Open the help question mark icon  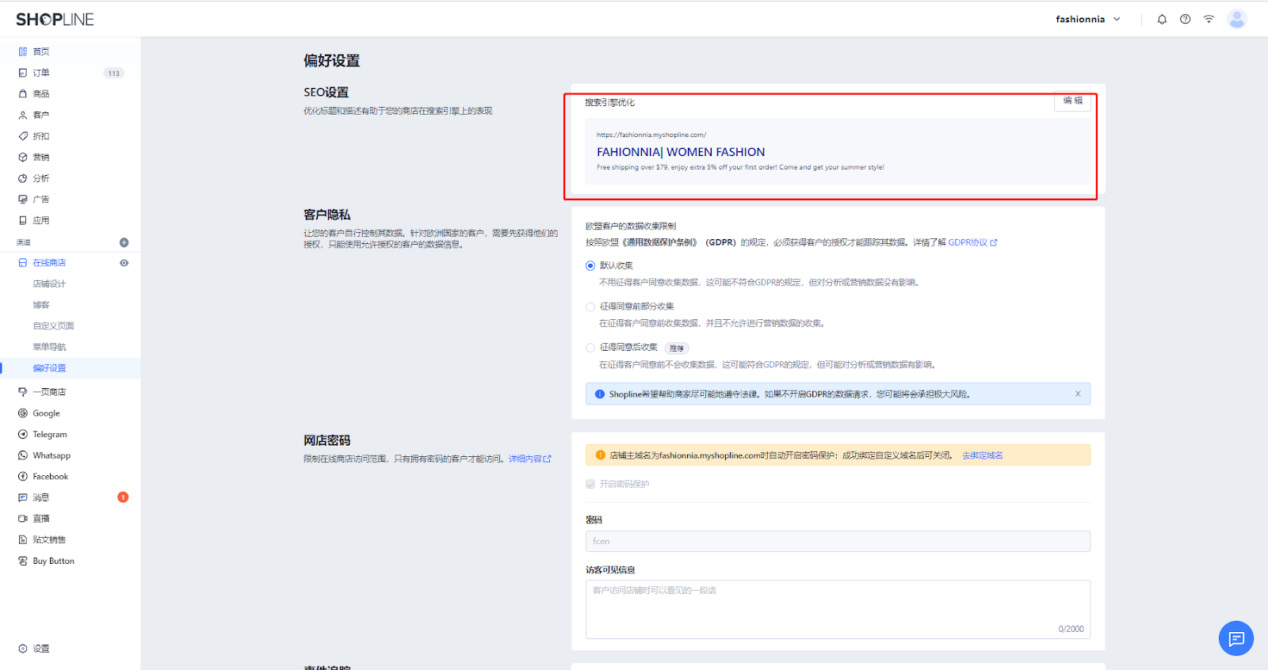point(1185,19)
